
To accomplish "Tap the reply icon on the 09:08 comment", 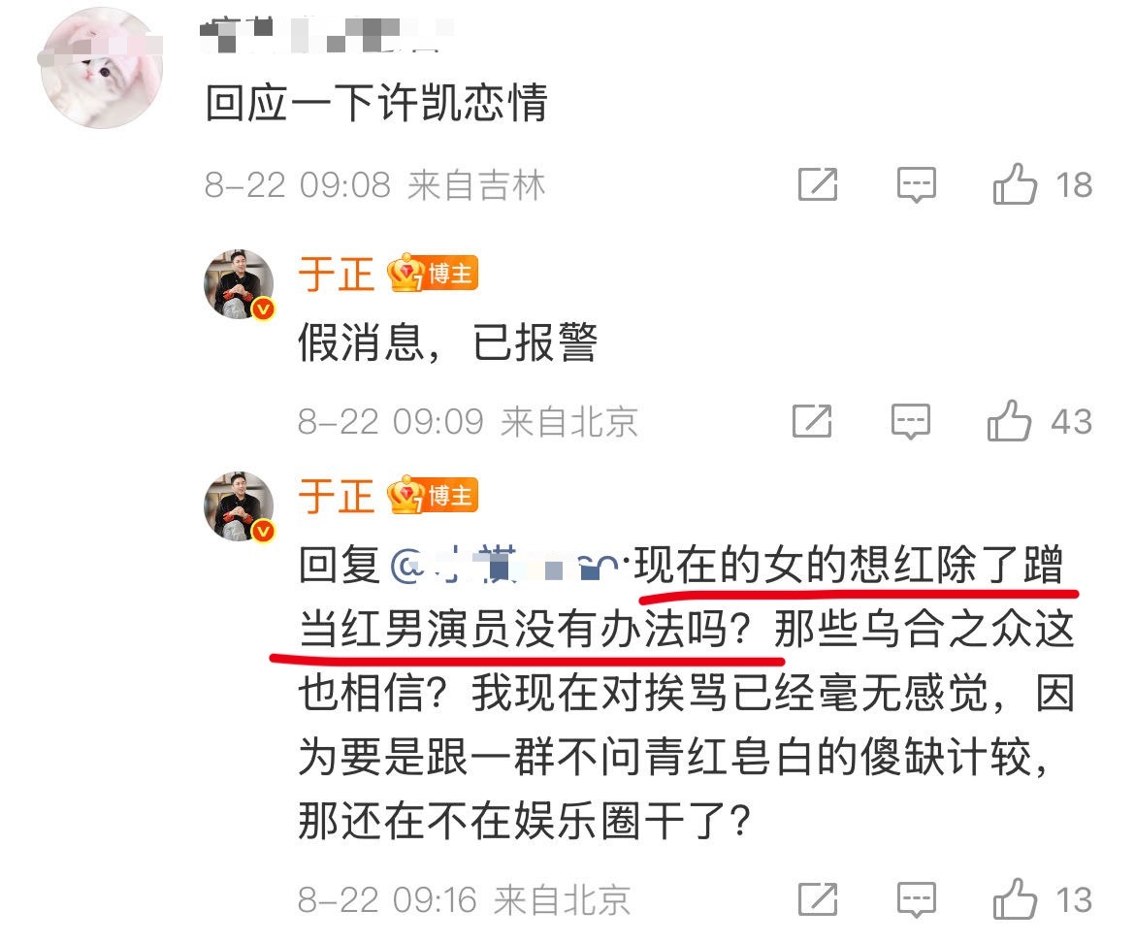I will point(916,184).
